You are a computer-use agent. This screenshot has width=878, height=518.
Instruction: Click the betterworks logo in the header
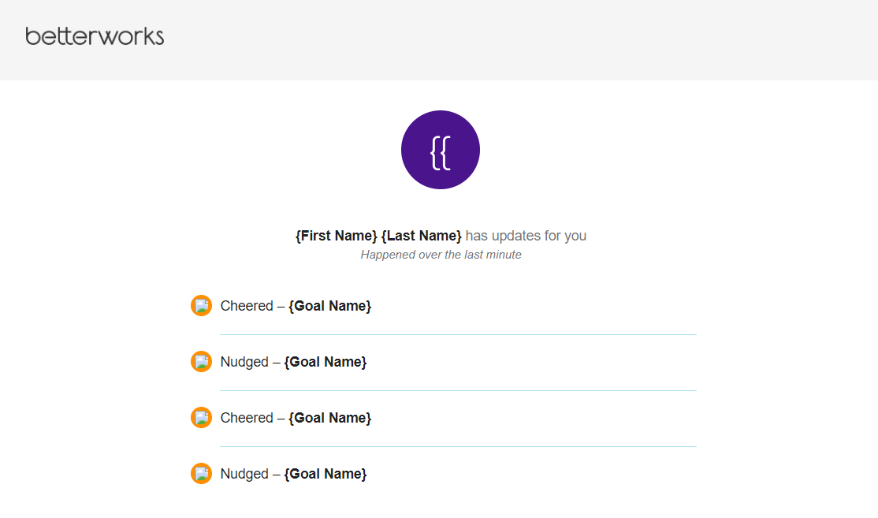pyautogui.click(x=95, y=36)
